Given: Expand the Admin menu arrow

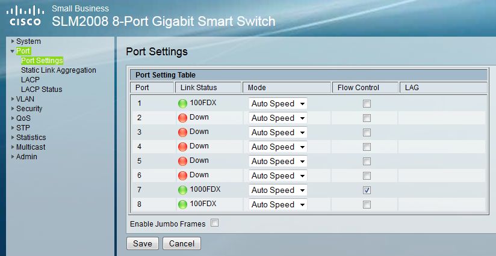Looking at the screenshot, I should [x=13, y=157].
